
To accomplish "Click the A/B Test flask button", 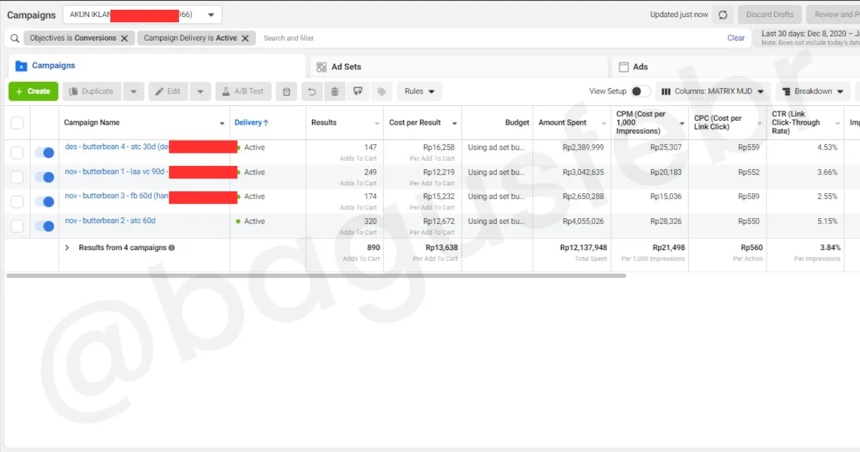I will tap(244, 91).
